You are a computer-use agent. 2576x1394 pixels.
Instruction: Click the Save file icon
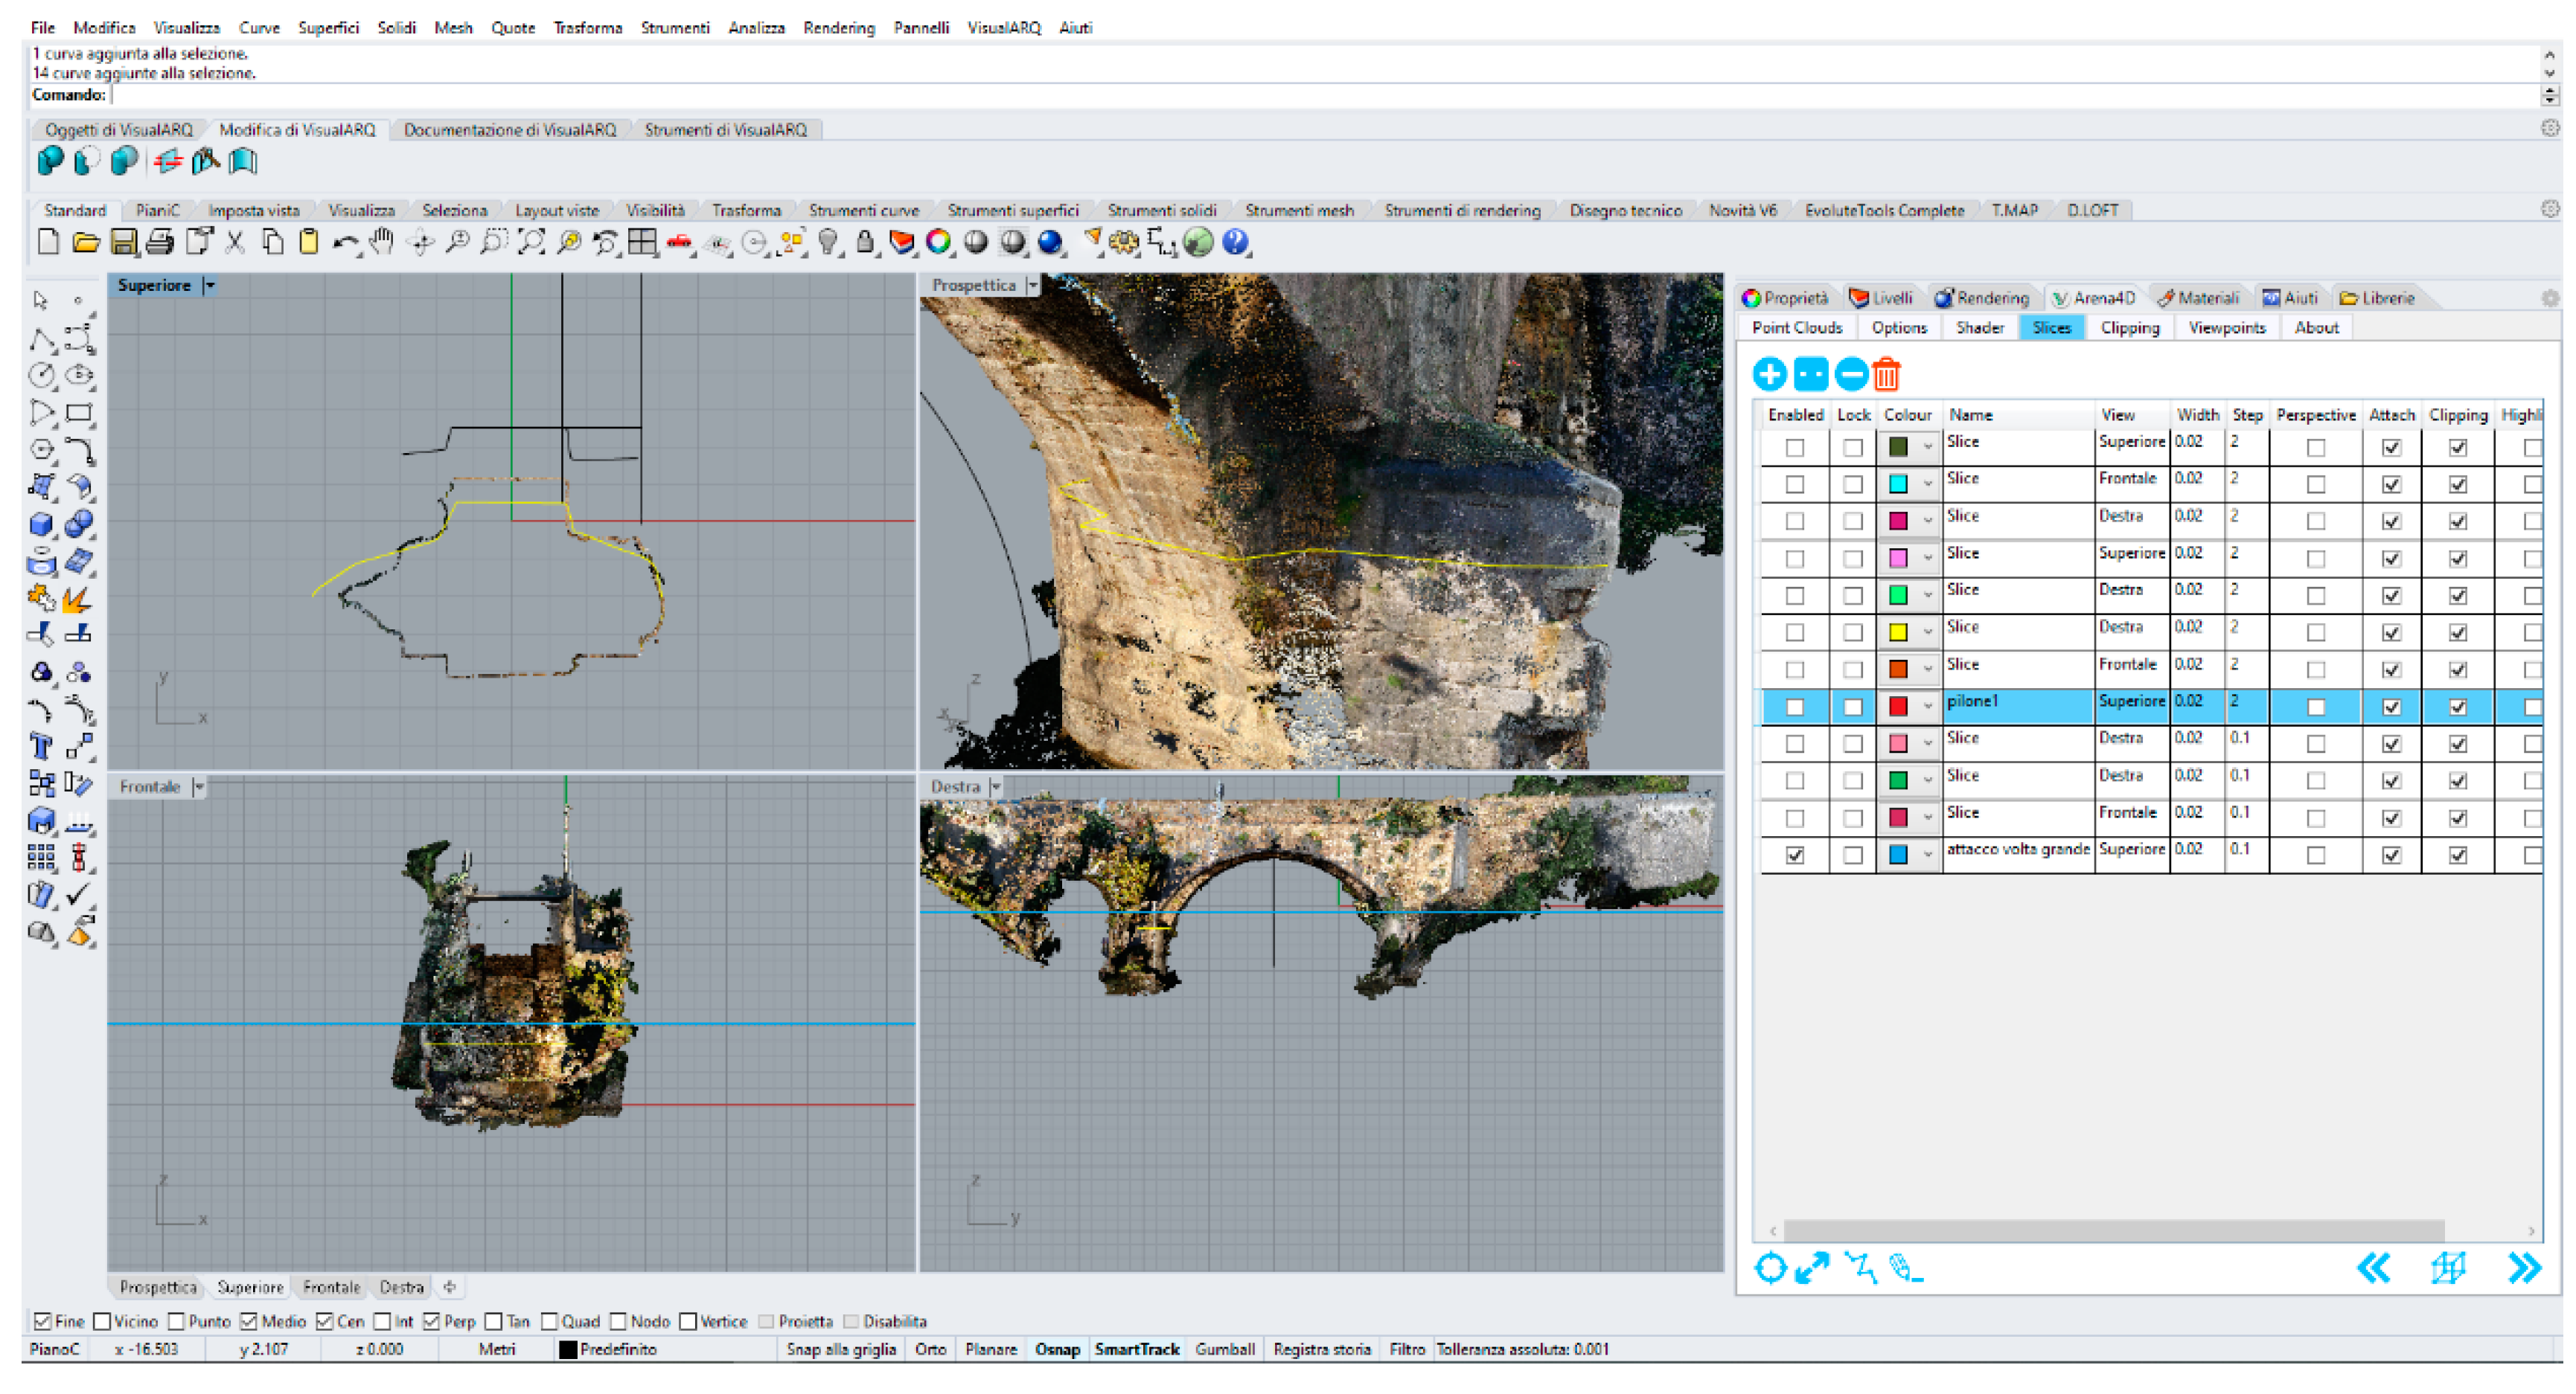click(123, 242)
